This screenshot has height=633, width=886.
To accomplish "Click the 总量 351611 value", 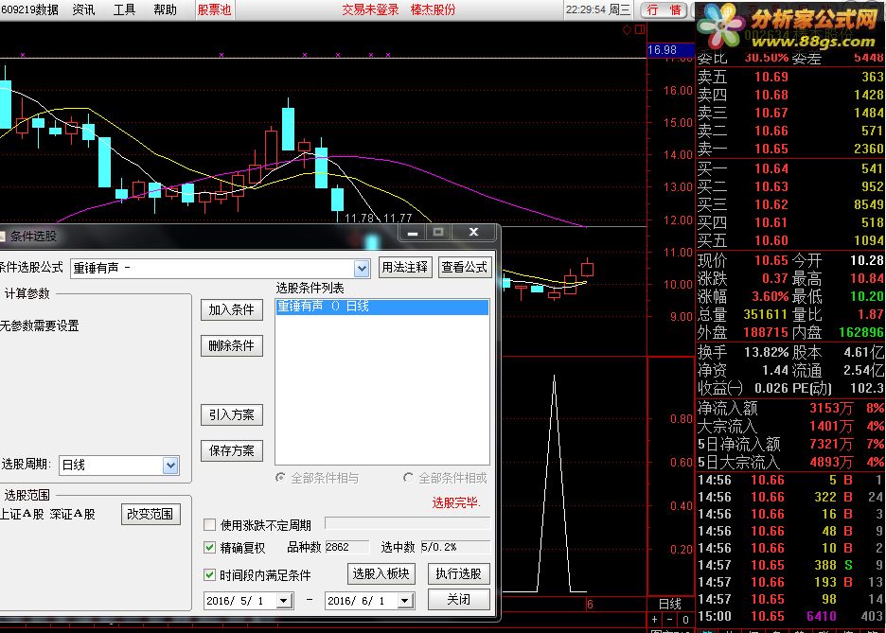I will tap(765, 315).
